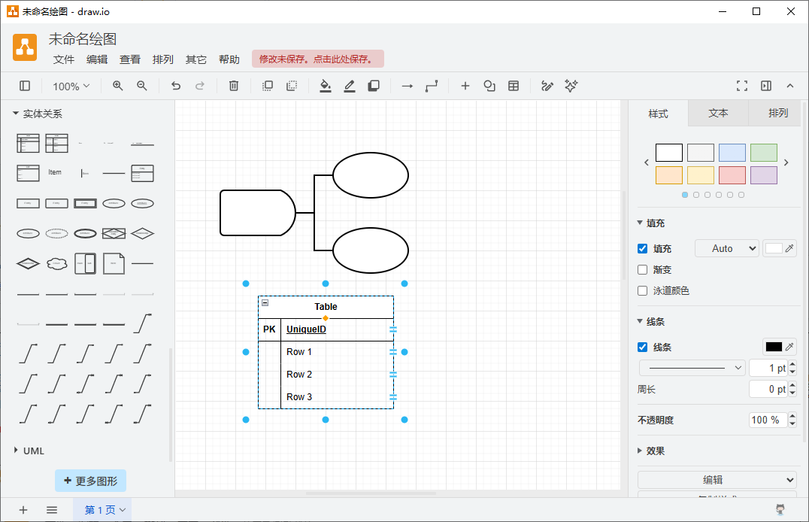Image resolution: width=809 pixels, height=522 pixels.
Task: Click the insert table icon
Action: (514, 86)
